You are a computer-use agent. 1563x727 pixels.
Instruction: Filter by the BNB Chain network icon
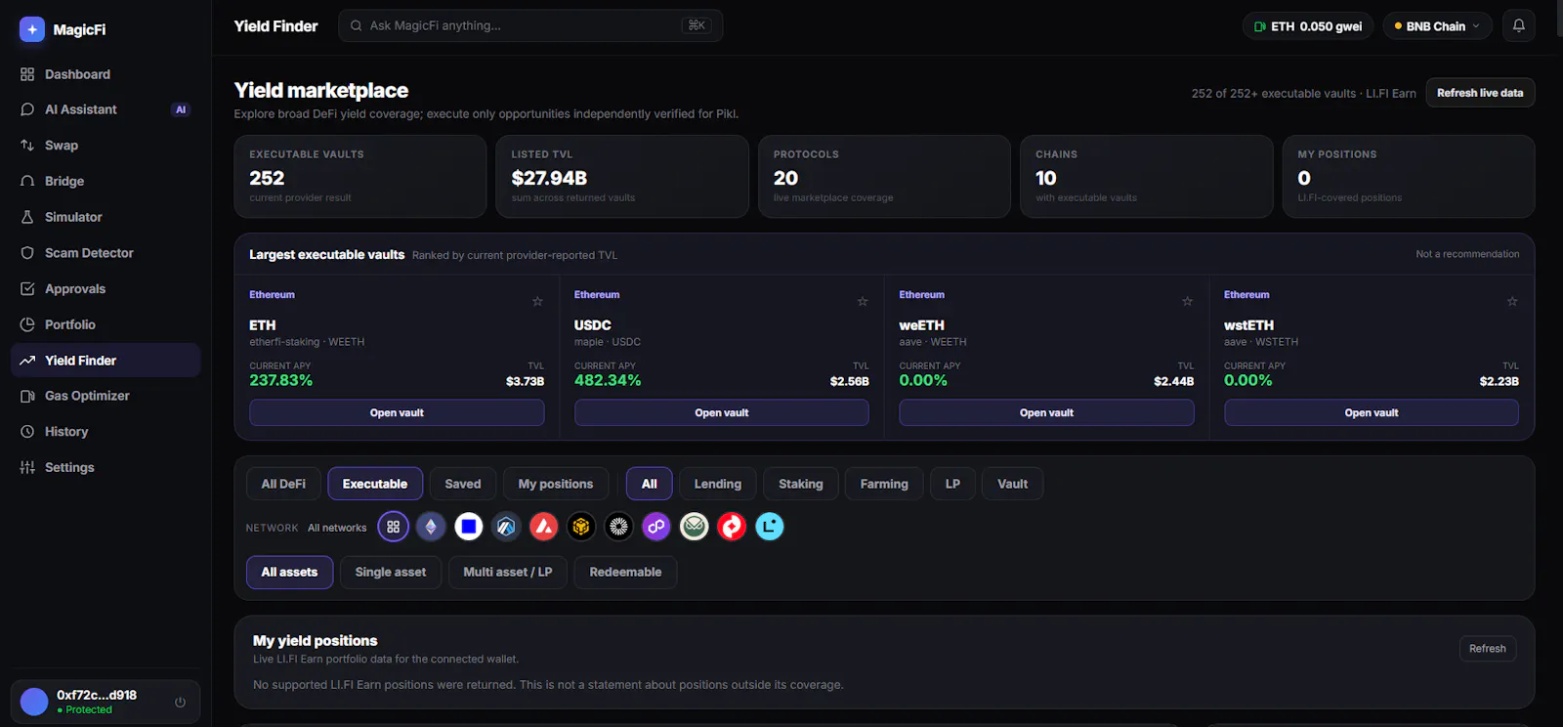pos(581,527)
